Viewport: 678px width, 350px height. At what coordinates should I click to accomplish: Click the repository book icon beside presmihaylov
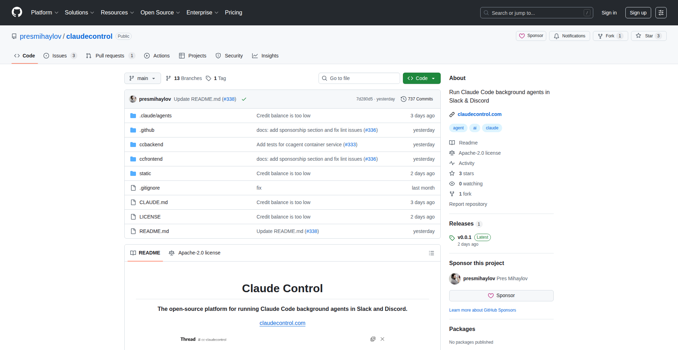pyautogui.click(x=14, y=36)
